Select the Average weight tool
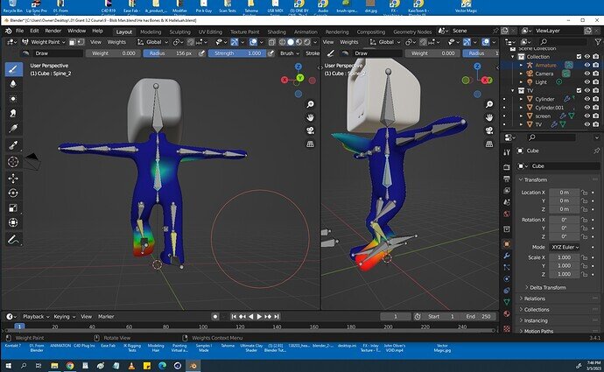The height and width of the screenshot is (372, 604). [13, 99]
